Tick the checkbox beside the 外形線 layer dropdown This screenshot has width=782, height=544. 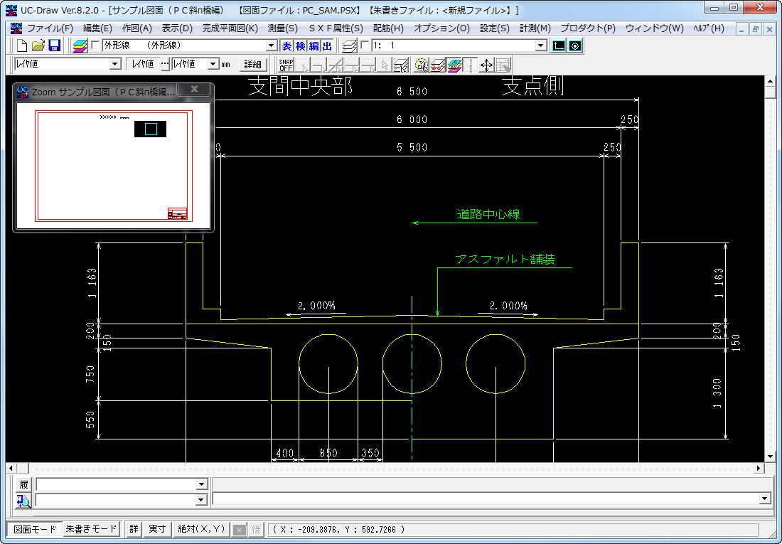pos(95,46)
